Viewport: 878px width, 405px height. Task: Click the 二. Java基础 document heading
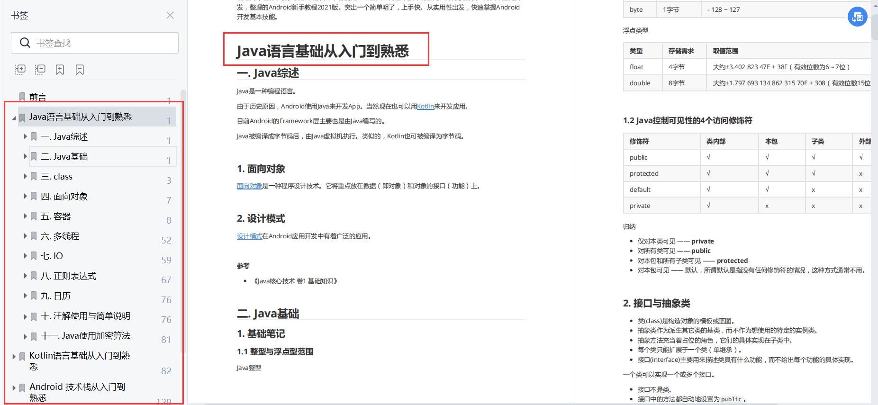click(x=268, y=314)
